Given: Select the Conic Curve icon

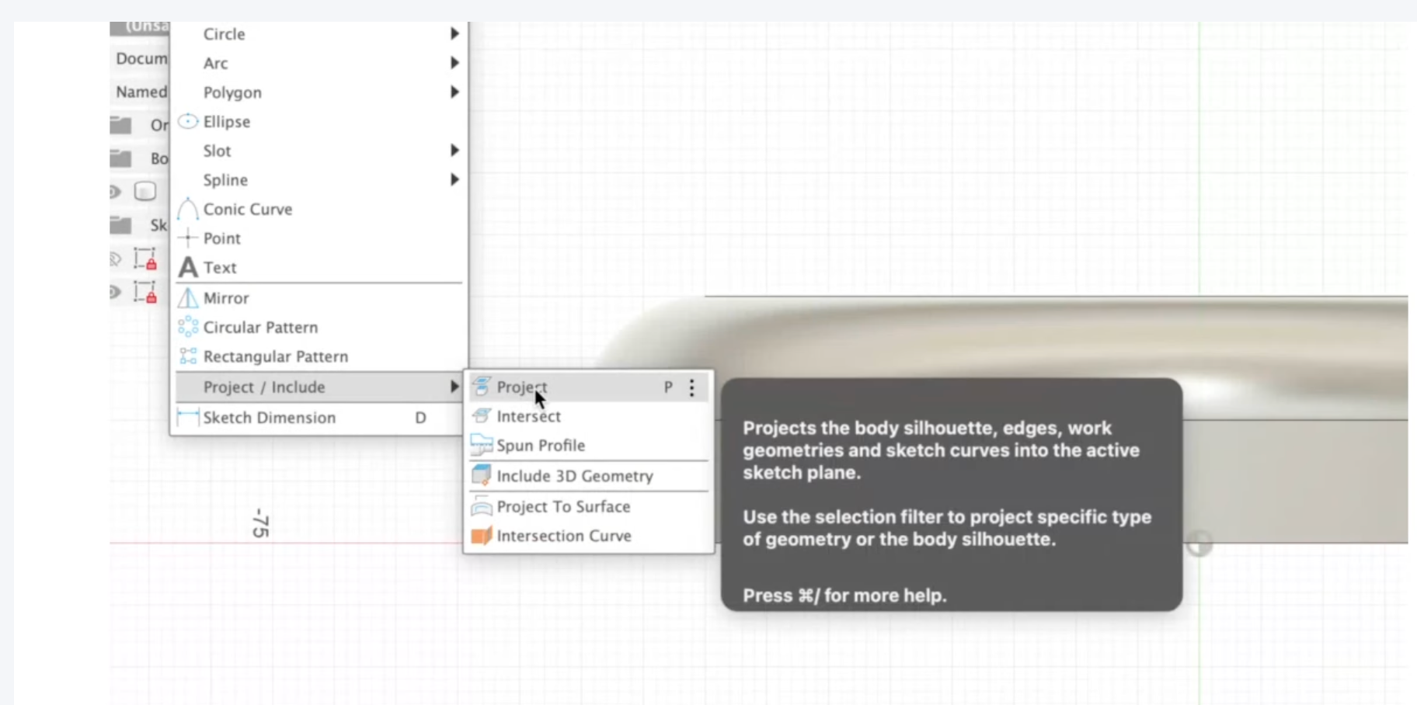Looking at the screenshot, I should point(188,209).
